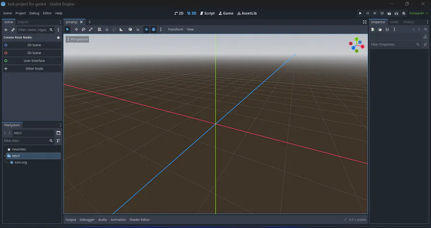This screenshot has height=228, width=431.
Task: Click the instantiate child scene link icon
Action: click(13, 30)
